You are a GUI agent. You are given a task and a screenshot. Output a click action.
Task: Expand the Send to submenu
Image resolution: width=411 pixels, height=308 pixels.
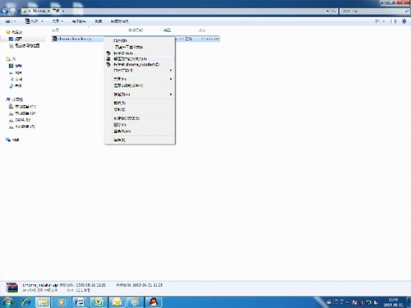[x=140, y=94]
